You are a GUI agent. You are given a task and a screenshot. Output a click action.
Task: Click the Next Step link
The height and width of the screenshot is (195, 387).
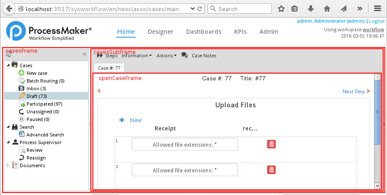[354, 91]
